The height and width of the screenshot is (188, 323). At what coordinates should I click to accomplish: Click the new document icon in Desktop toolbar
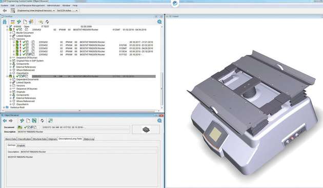tap(25, 22)
